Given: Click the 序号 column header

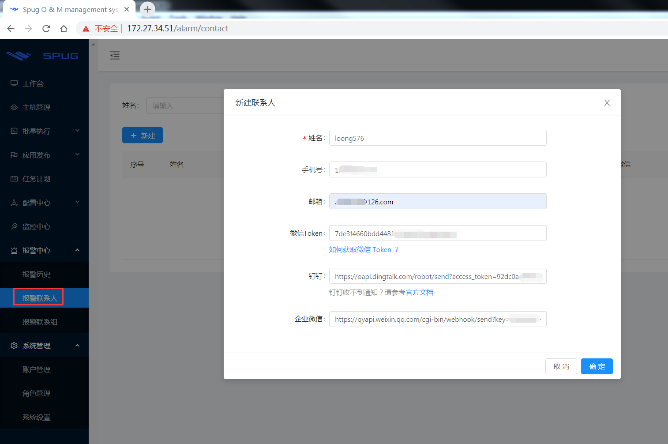Looking at the screenshot, I should tap(137, 164).
